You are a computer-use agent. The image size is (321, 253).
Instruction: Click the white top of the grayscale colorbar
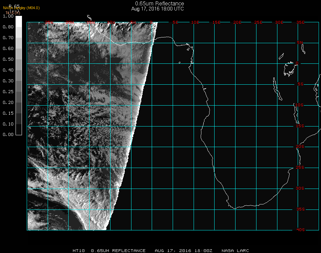[x=19, y=21]
